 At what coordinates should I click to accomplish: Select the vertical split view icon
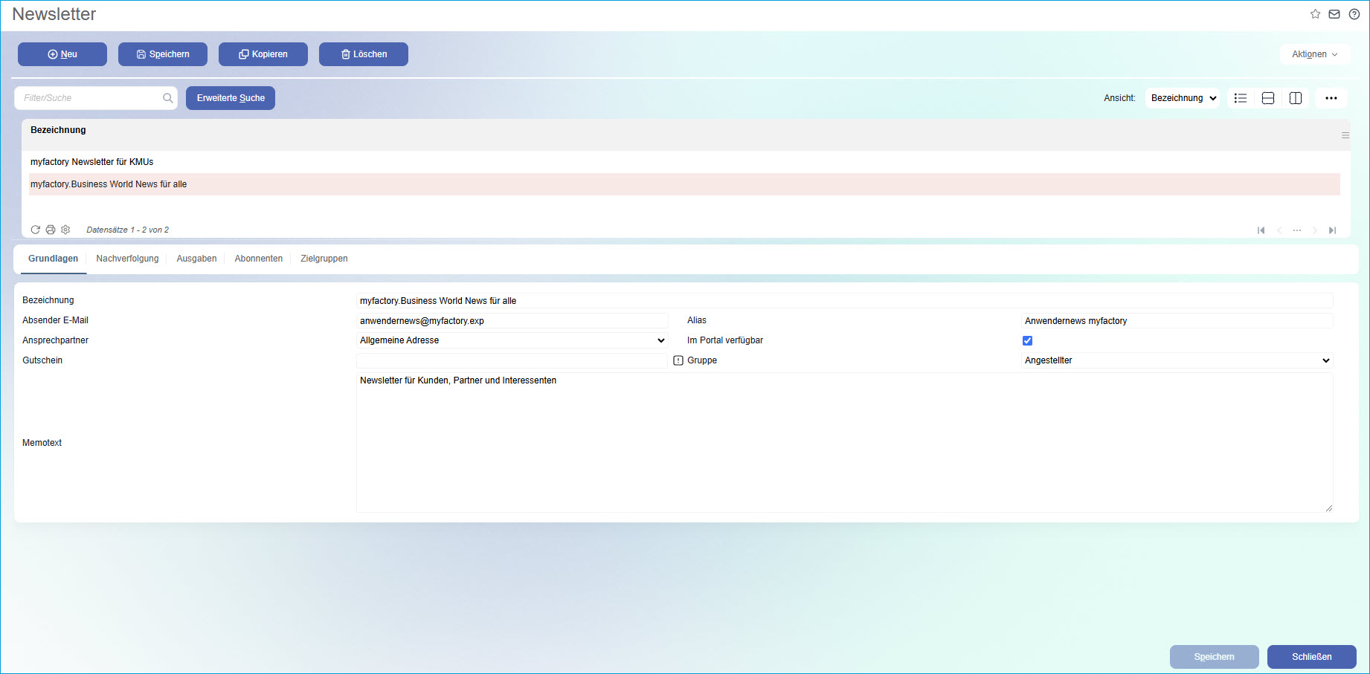1296,98
